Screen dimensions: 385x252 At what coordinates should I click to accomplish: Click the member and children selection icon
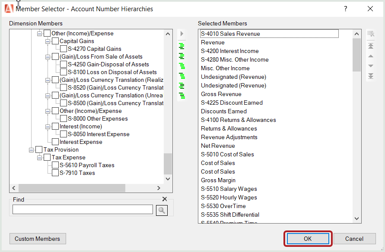181,46
